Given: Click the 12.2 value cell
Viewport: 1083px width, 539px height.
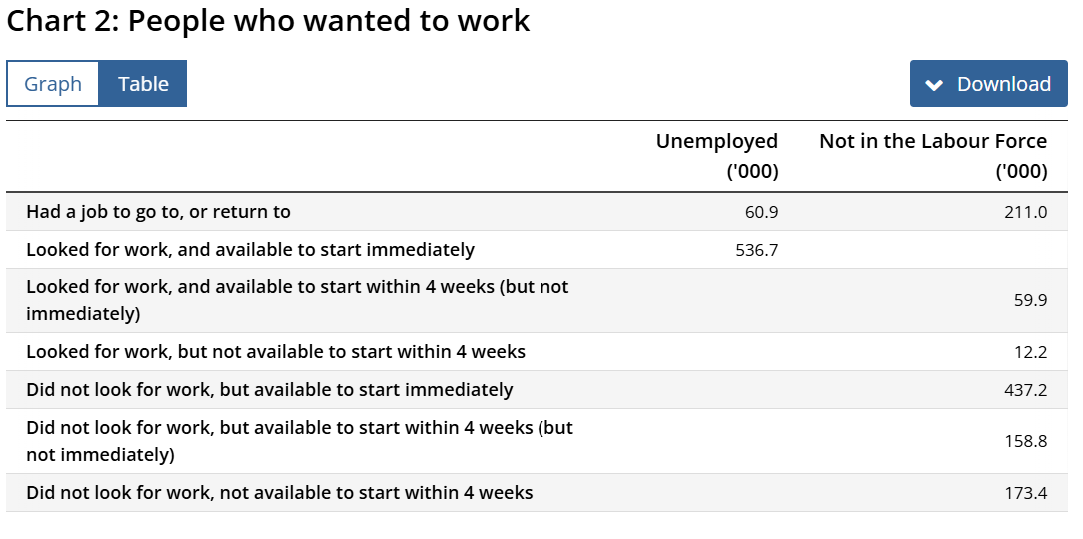Looking at the screenshot, I should (1032, 352).
